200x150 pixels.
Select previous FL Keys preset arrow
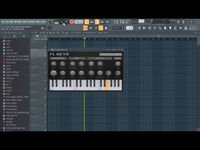point(113,50)
